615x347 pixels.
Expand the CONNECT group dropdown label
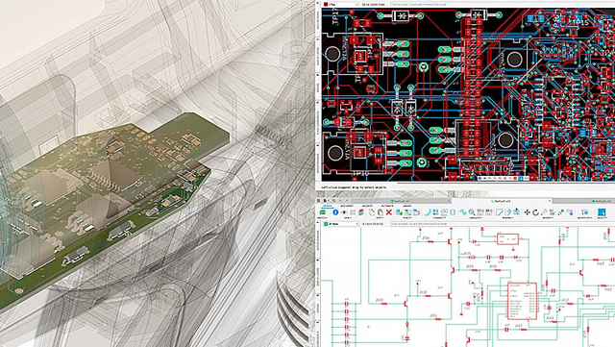440,218
